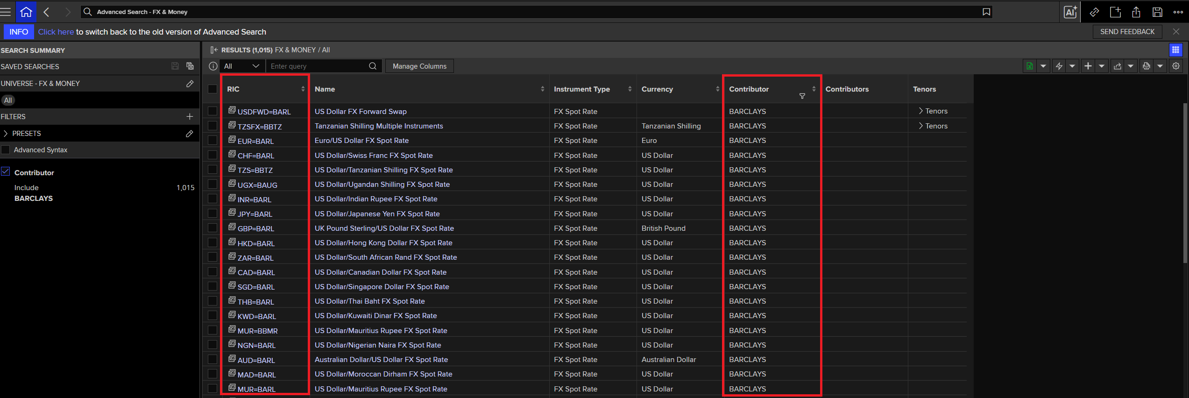Open results settings gear
Viewport: 1189px width, 398px height.
click(1176, 66)
